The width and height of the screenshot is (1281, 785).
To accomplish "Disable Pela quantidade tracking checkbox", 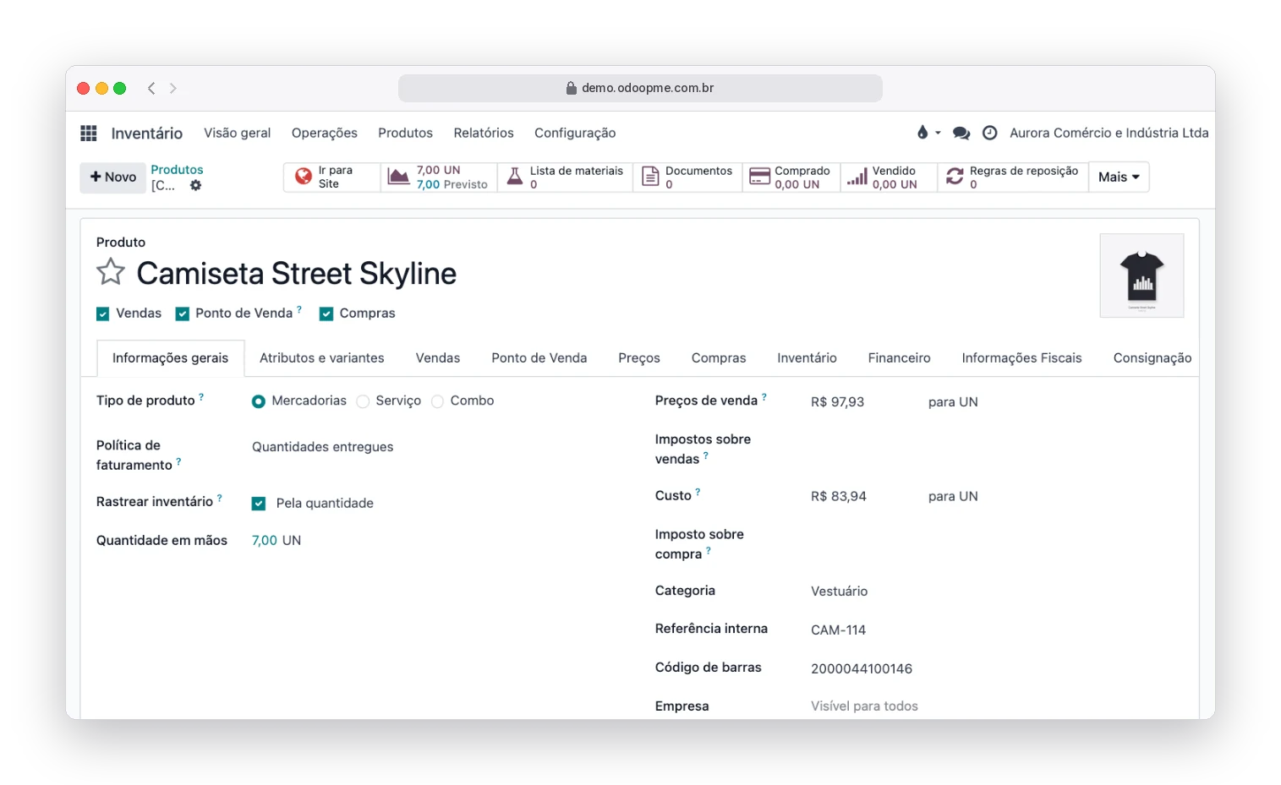I will [259, 504].
